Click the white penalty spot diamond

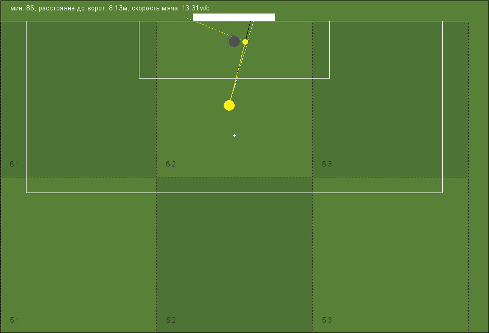pyautogui.click(x=234, y=135)
